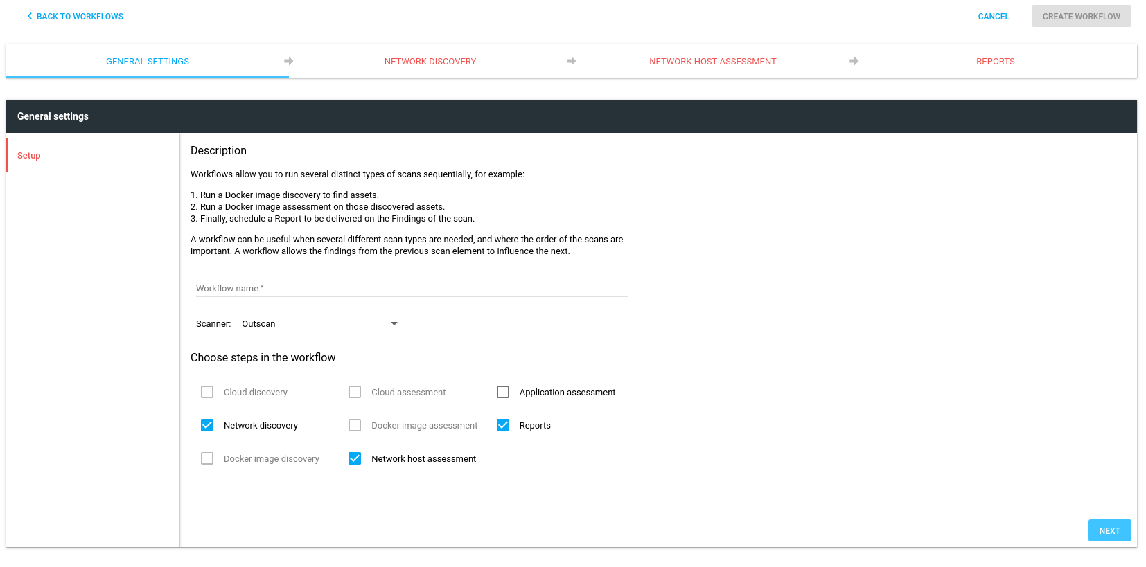Open the Scanner dropdown arrow
This screenshot has width=1146, height=567.
point(394,323)
